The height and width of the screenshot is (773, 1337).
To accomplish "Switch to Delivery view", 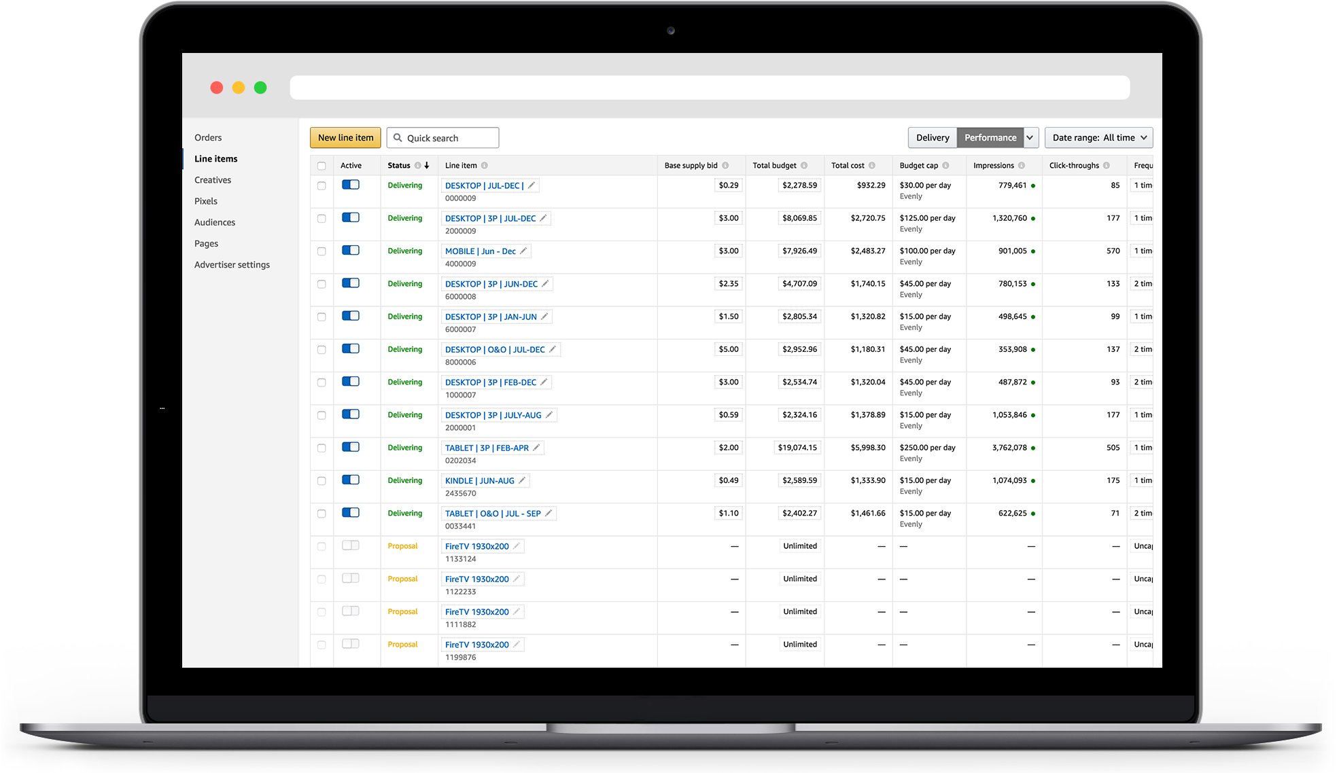I will 932,138.
